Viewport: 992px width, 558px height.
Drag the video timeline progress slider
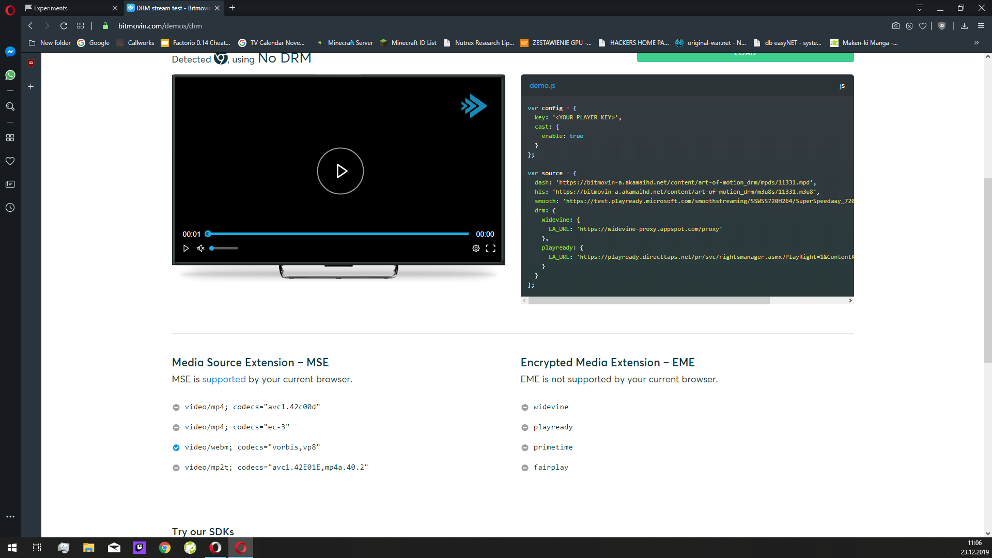point(209,234)
